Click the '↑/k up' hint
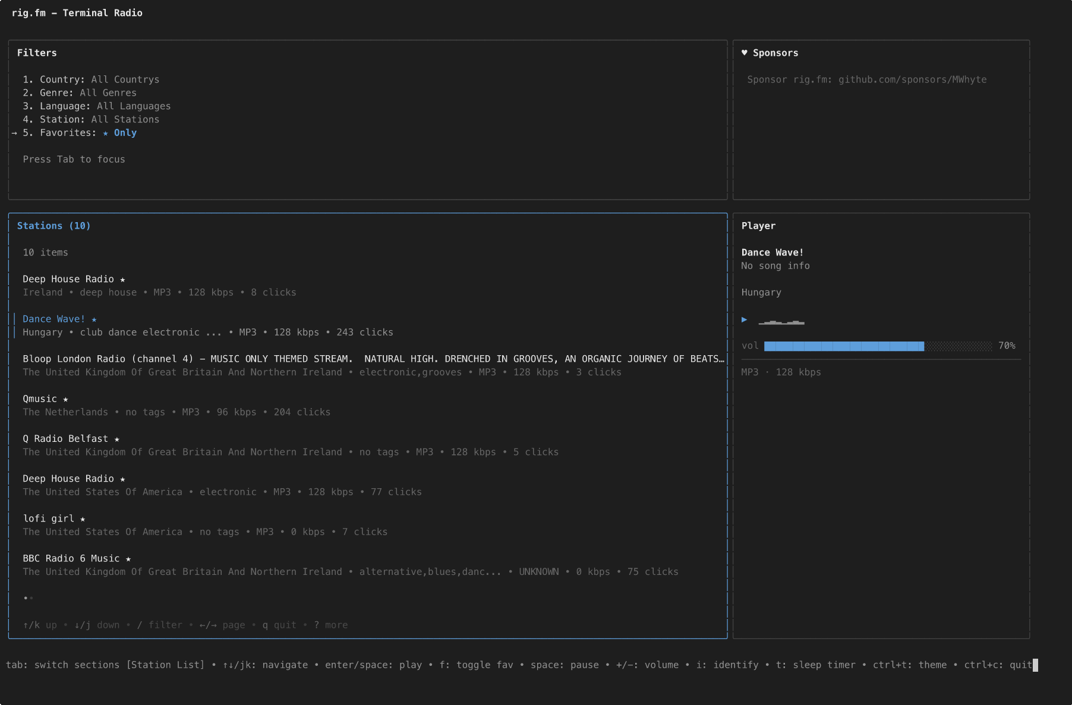The width and height of the screenshot is (1072, 705). click(x=40, y=625)
